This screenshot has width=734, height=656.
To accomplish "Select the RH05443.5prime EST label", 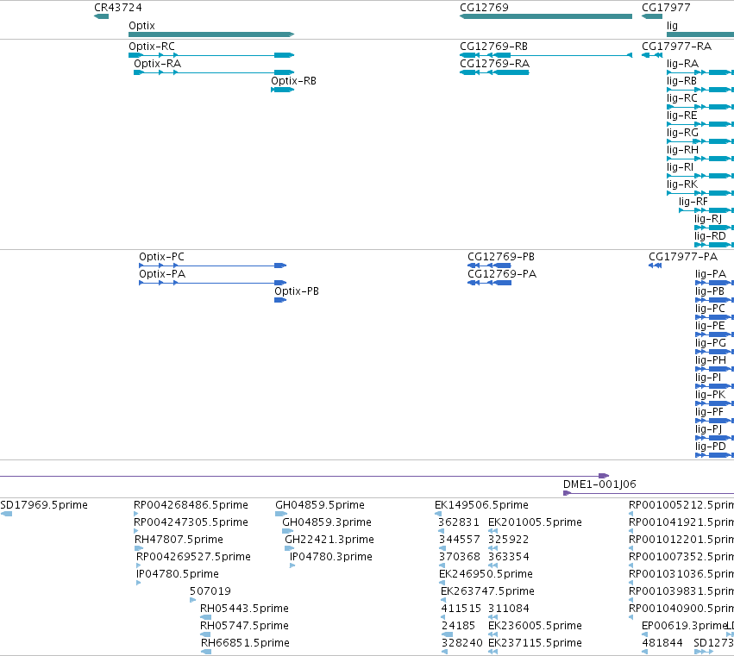I will click(x=244, y=609).
